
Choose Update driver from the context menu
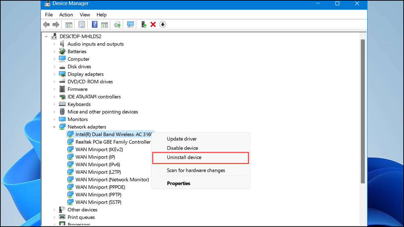(x=201, y=139)
